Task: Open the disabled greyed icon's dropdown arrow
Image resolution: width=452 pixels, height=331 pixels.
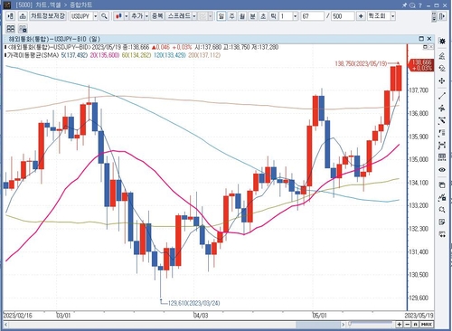Action: click(211, 16)
